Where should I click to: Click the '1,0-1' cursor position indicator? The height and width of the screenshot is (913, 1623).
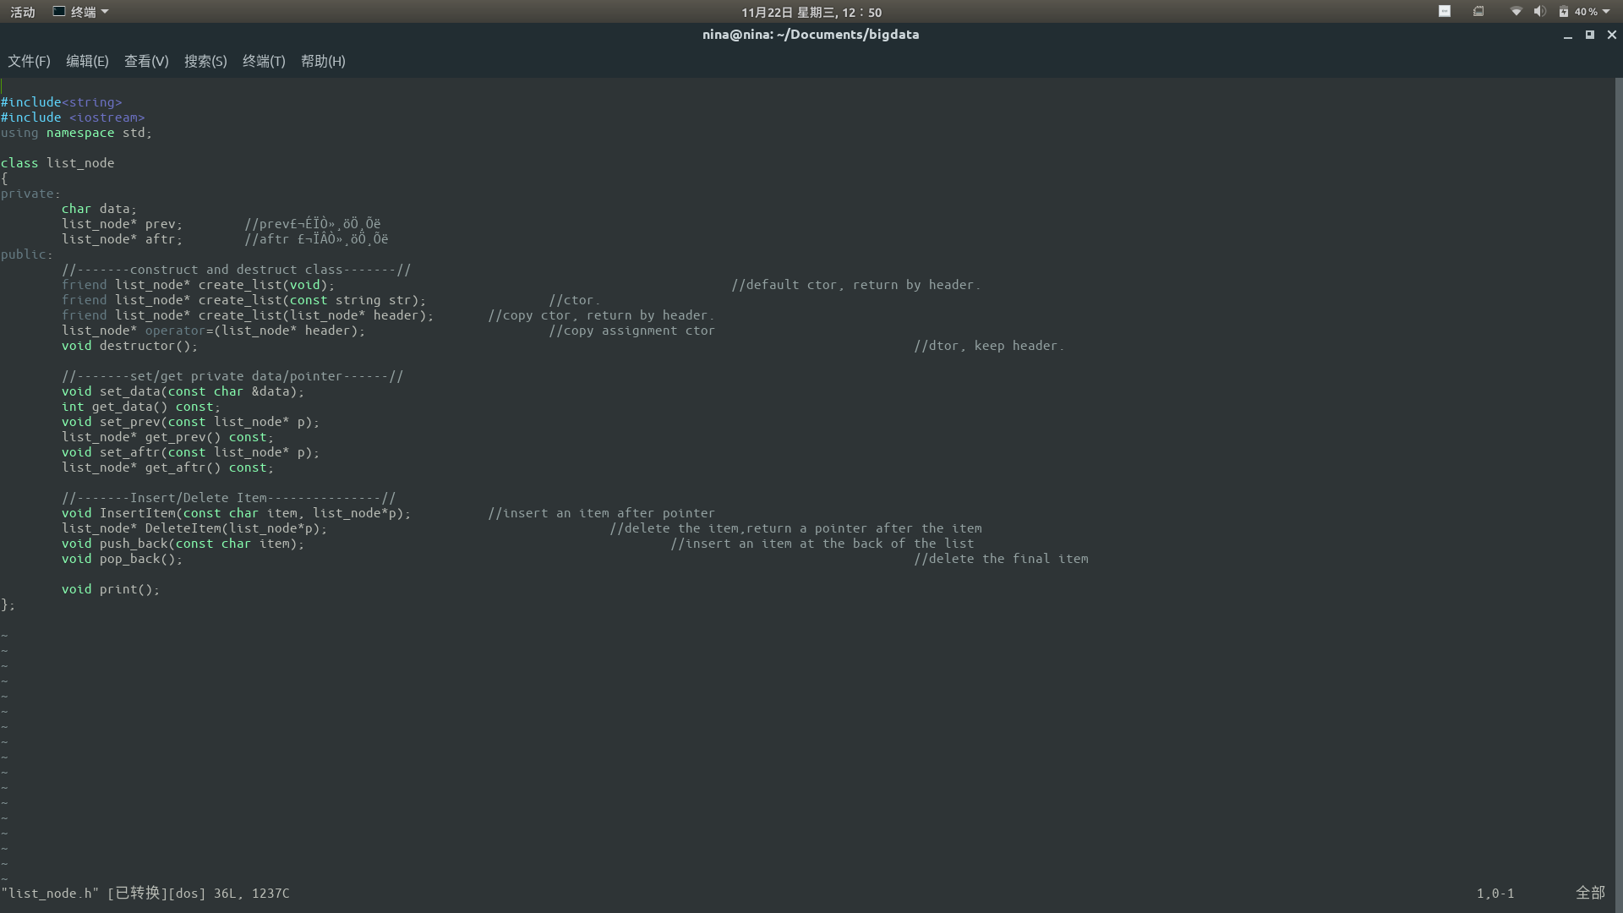[1495, 894]
